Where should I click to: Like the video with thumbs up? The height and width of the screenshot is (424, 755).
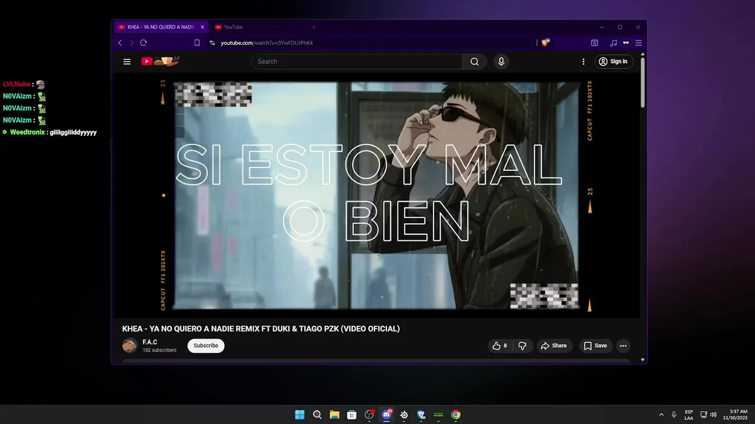click(x=500, y=346)
